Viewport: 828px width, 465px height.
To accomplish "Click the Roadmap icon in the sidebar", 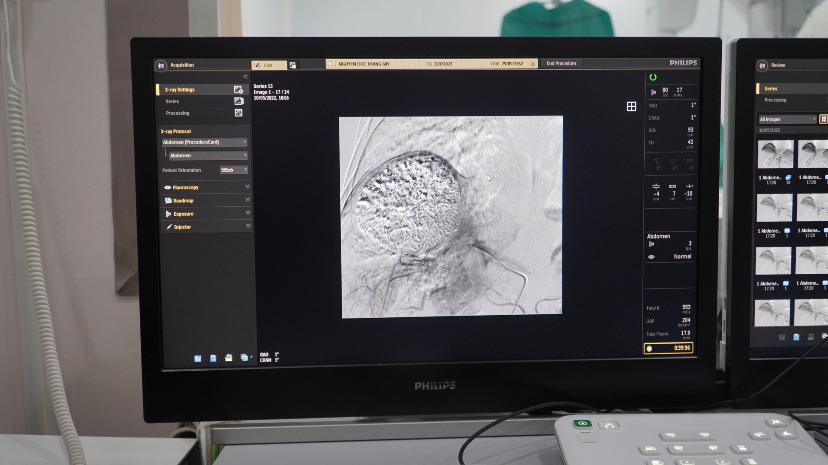I will 168,201.
